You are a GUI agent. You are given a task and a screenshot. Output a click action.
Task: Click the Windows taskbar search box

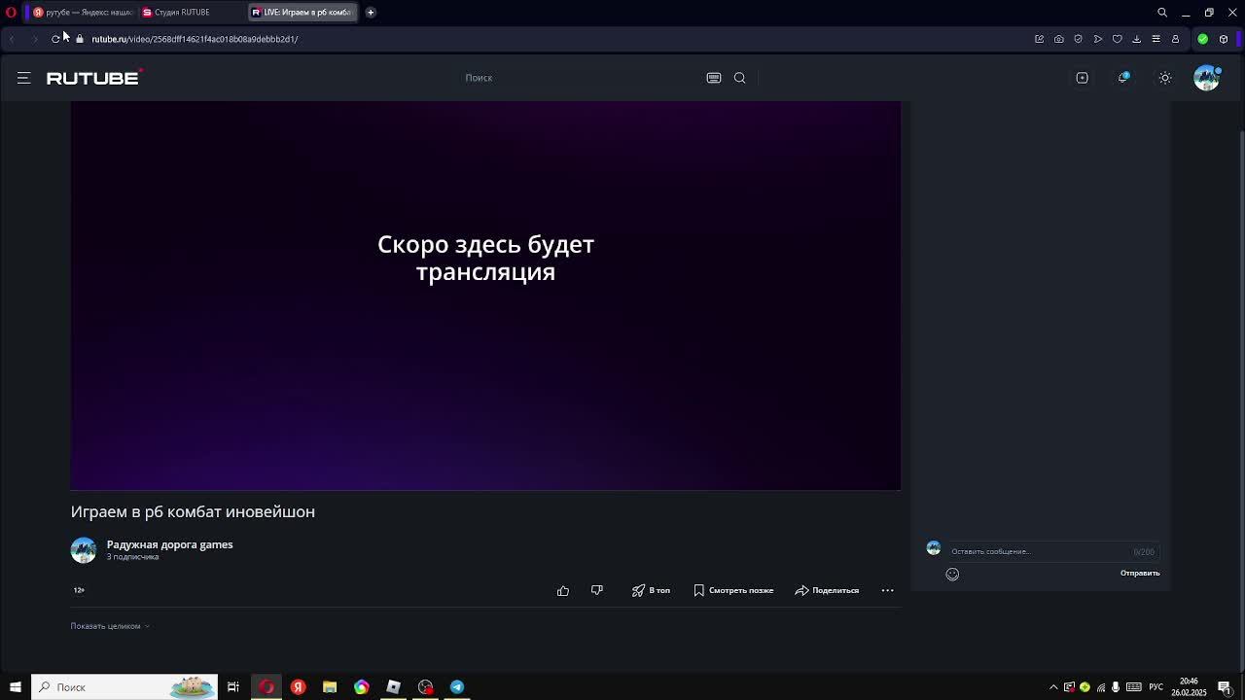point(124,687)
